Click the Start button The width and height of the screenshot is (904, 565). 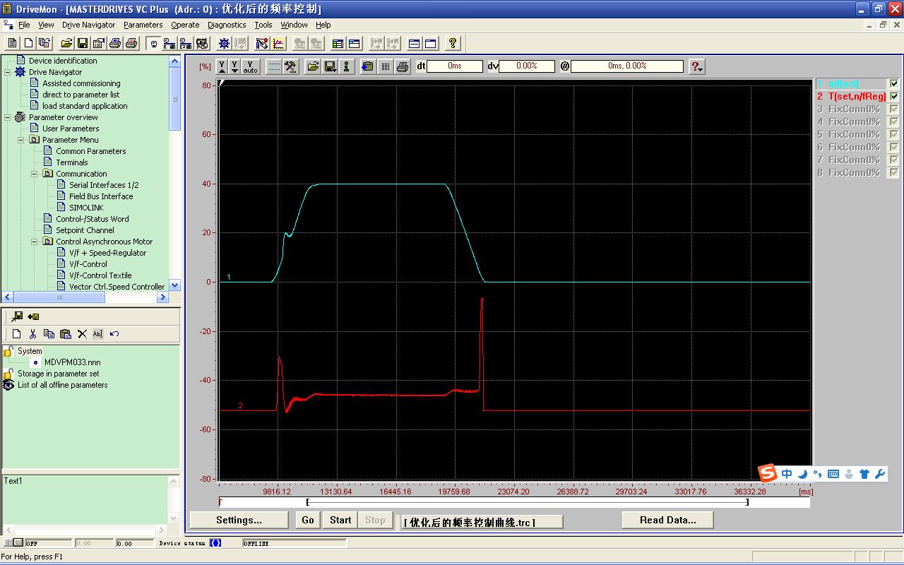pyautogui.click(x=340, y=521)
